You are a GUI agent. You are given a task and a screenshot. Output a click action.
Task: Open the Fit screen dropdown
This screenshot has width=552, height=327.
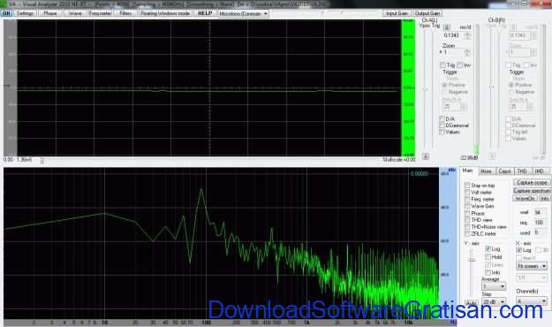coord(532,266)
